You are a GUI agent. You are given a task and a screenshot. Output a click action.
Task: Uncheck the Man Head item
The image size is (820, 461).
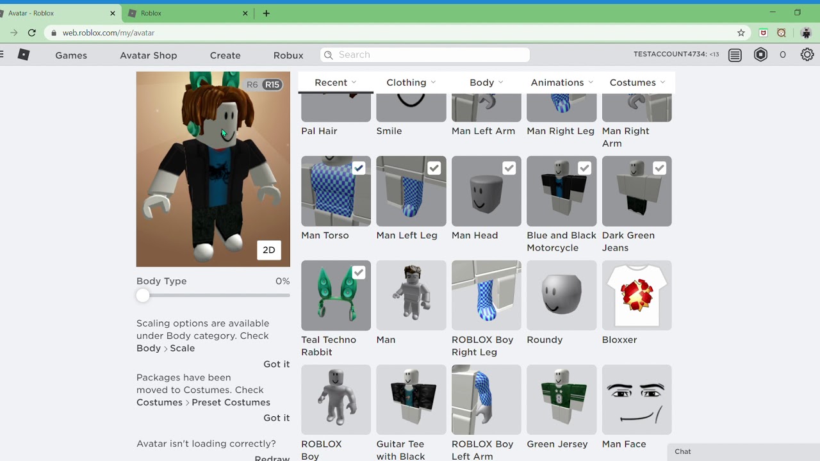tap(509, 168)
